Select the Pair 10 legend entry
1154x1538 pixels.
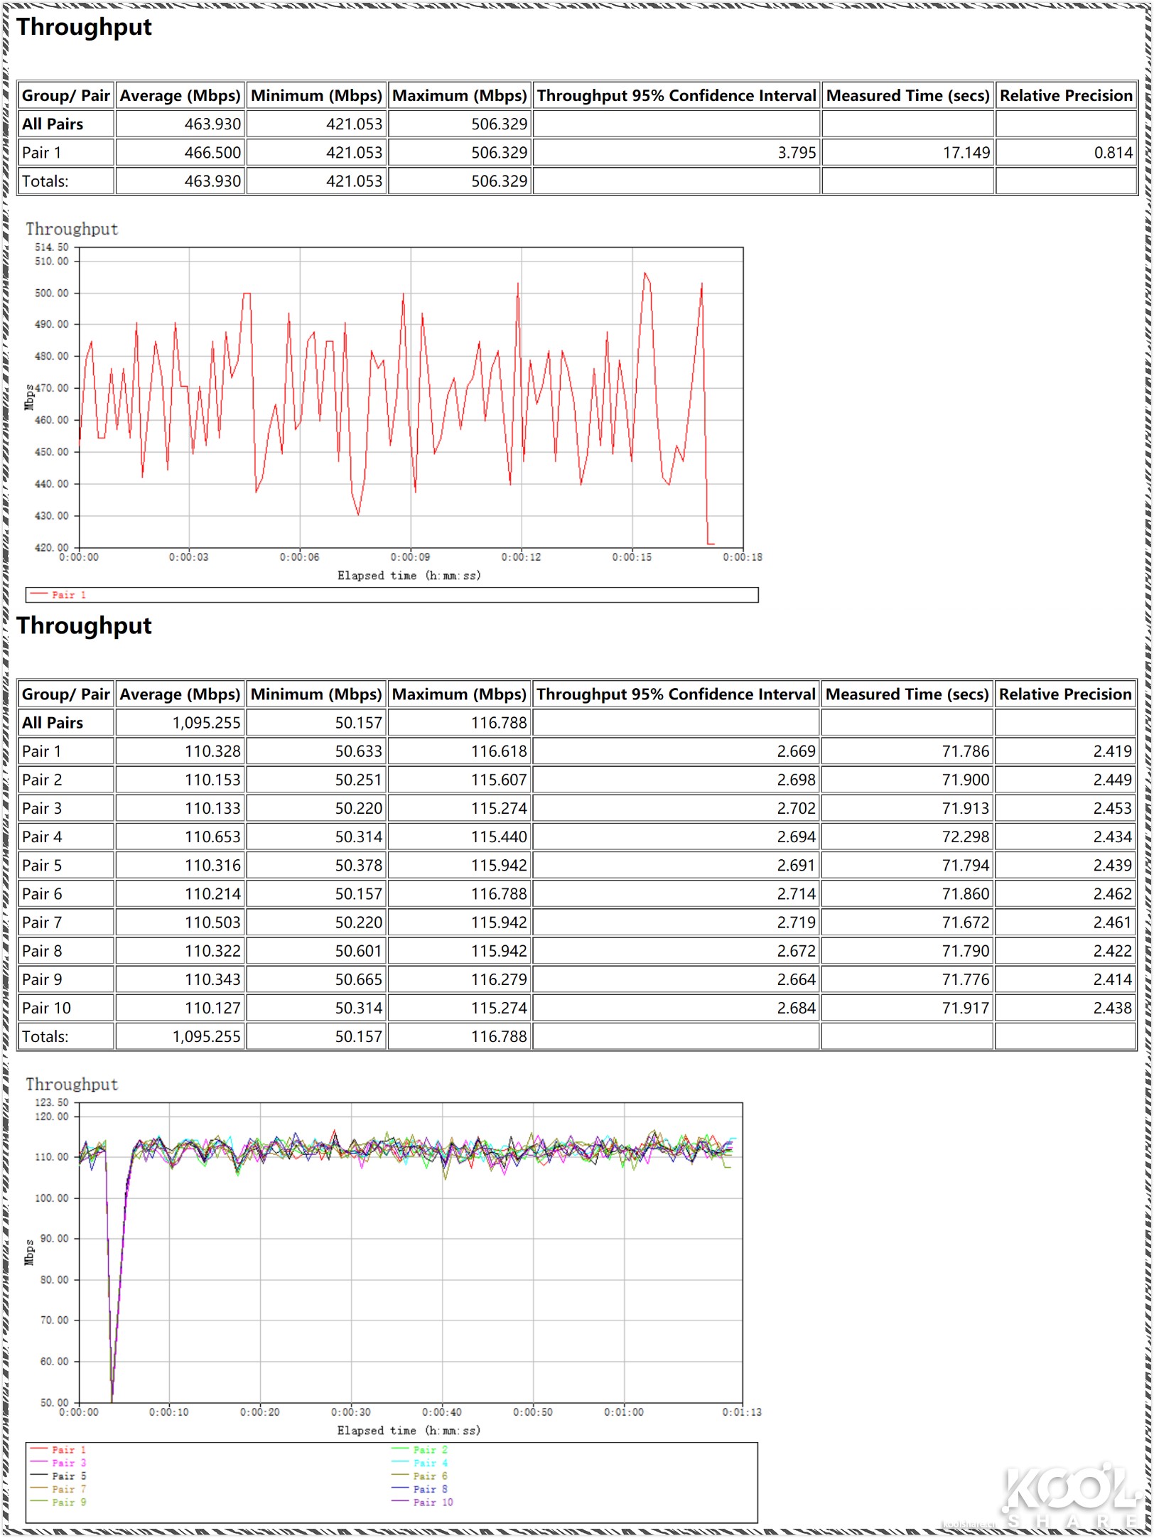[432, 1502]
